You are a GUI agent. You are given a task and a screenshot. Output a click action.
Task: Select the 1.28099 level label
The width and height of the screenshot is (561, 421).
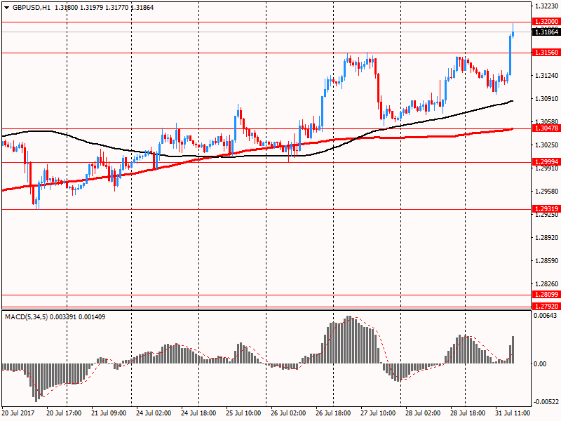[x=546, y=295]
